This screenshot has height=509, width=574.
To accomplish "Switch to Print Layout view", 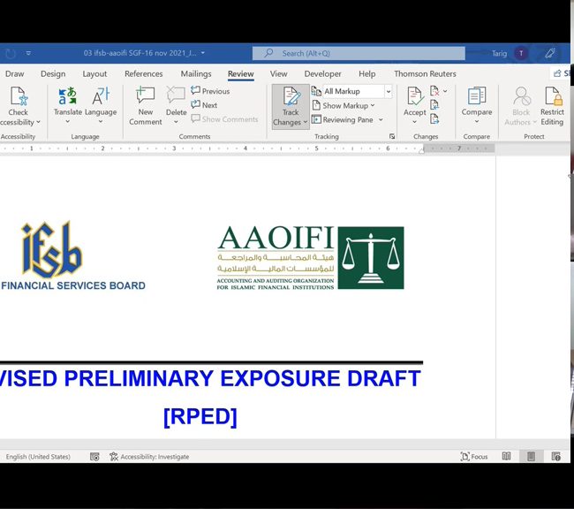I will tap(531, 456).
